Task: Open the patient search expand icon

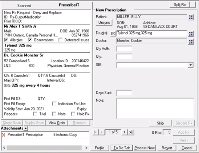Action: (191, 17)
